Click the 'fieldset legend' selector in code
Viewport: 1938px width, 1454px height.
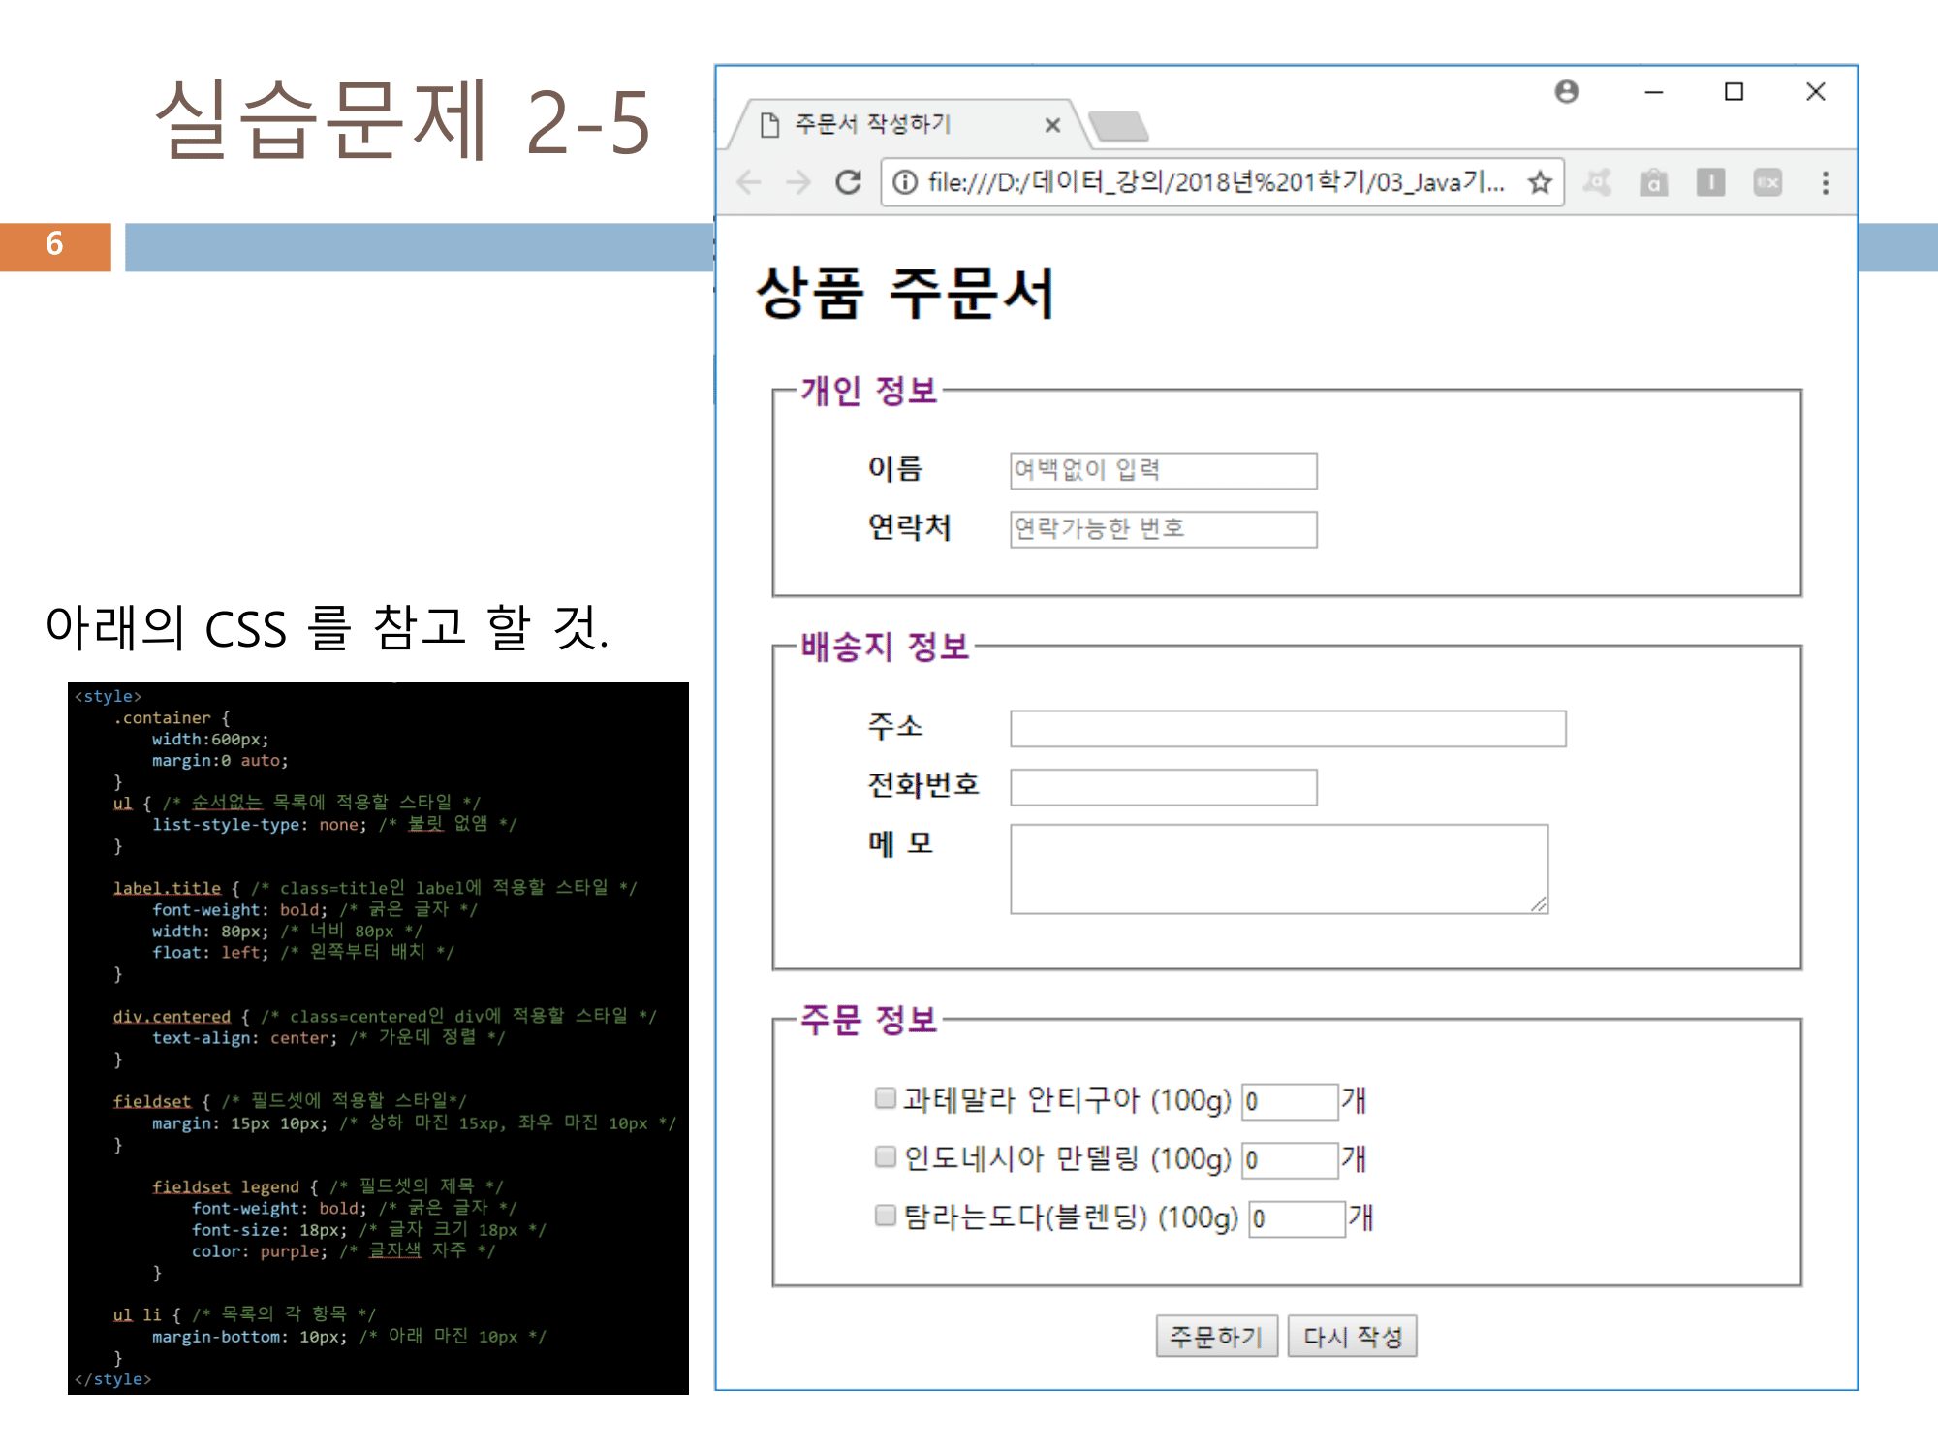226,1186
